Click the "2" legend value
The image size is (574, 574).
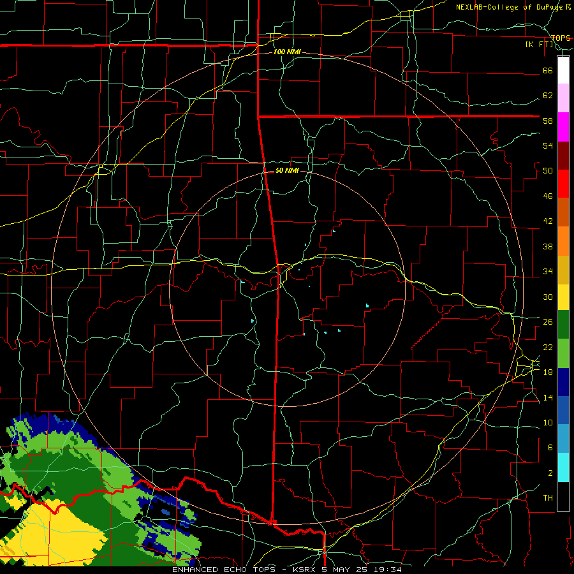(550, 473)
